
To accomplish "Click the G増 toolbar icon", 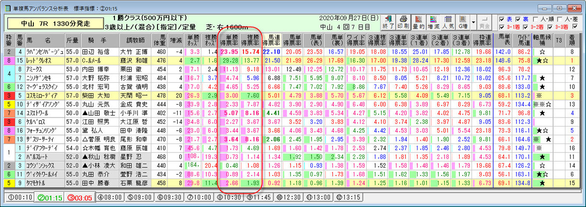I will [463, 22].
